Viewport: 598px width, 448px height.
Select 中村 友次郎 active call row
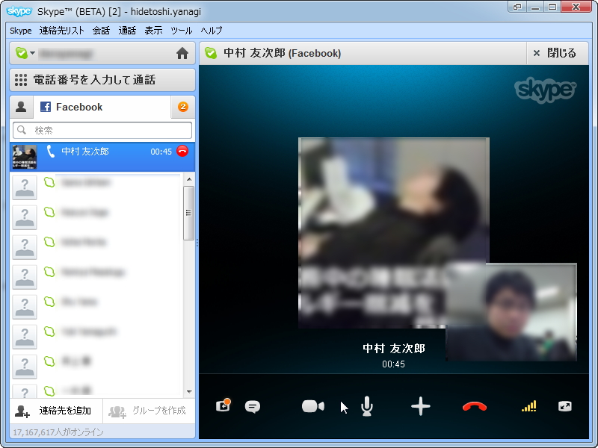point(102,157)
